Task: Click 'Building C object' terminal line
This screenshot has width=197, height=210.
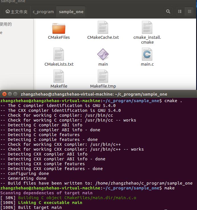Action: pos(77,198)
